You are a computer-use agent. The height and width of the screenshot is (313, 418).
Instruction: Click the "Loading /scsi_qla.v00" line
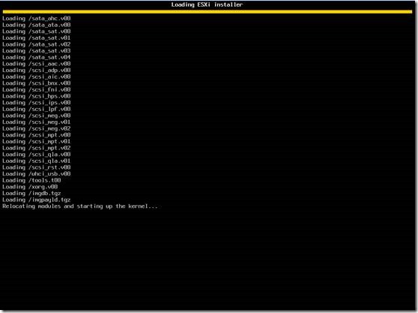(37, 155)
